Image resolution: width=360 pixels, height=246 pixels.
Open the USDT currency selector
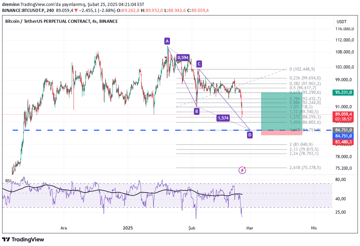click(342, 22)
